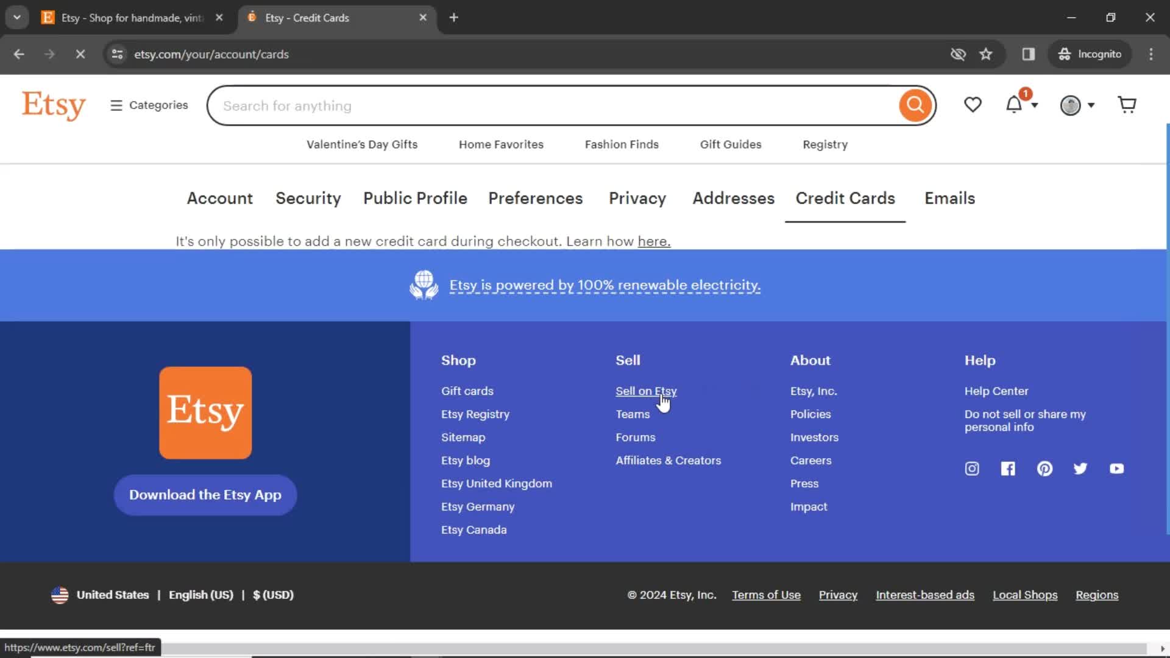Click the YouTube icon in footer
This screenshot has width=1170, height=658.
(x=1117, y=469)
